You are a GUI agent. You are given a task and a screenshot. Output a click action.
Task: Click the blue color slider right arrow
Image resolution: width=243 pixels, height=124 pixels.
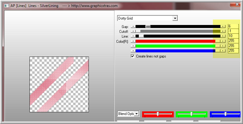tap(223, 51)
